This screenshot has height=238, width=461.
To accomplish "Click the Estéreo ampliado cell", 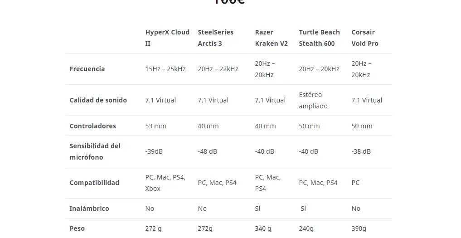I will [313, 100].
